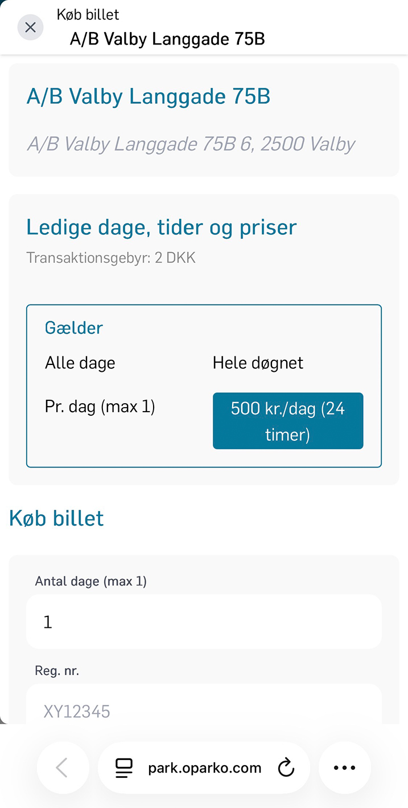Screen dimensions: 408x808
Task: Close the Køb billet page with X
Action: pyautogui.click(x=31, y=27)
